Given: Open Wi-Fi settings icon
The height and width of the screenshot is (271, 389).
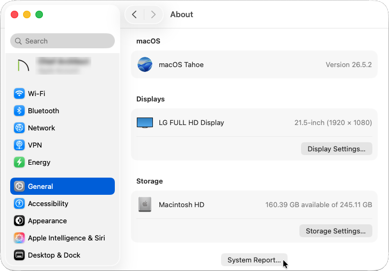Looking at the screenshot, I should click(19, 93).
